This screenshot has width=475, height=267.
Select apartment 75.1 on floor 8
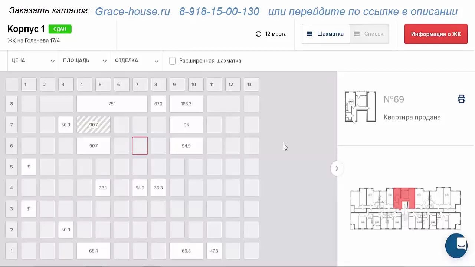112,104
